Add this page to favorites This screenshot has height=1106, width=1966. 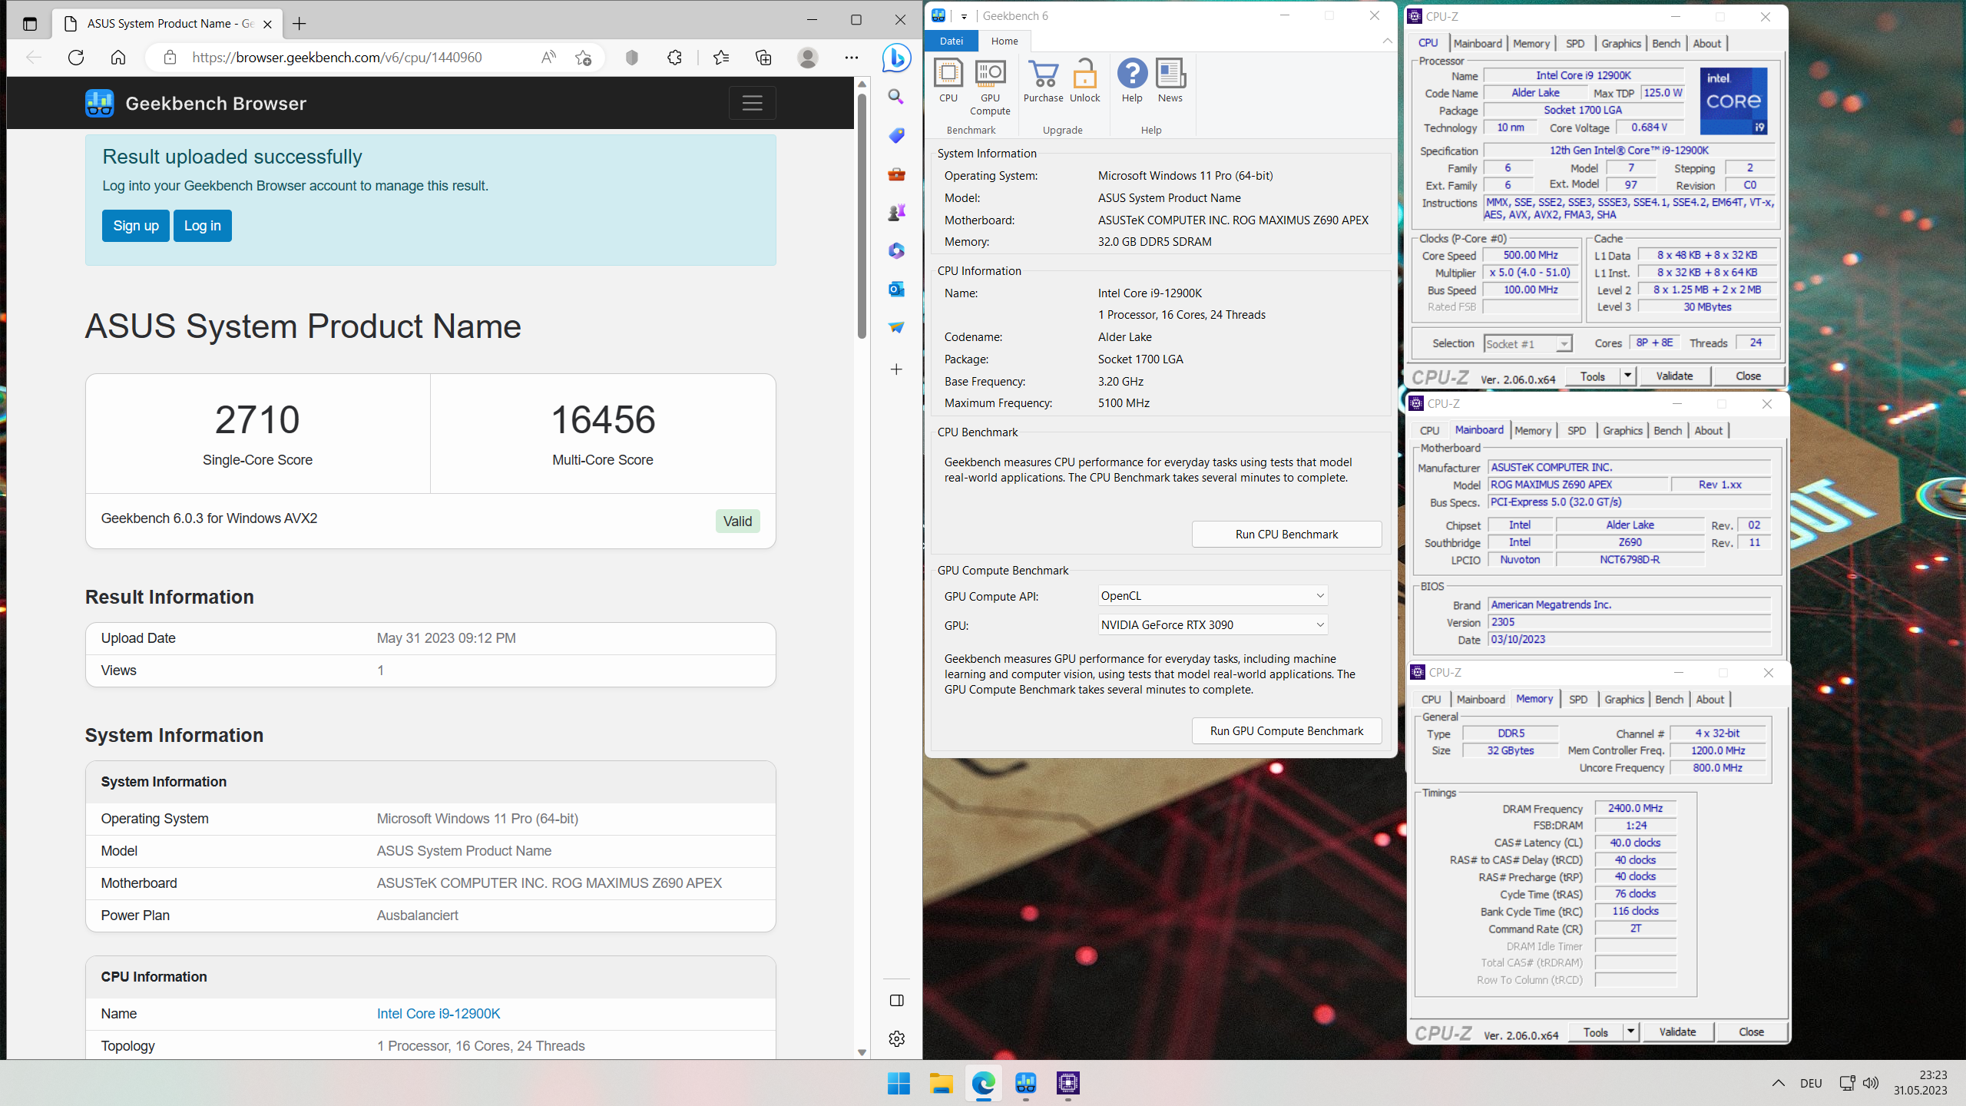[x=583, y=58]
